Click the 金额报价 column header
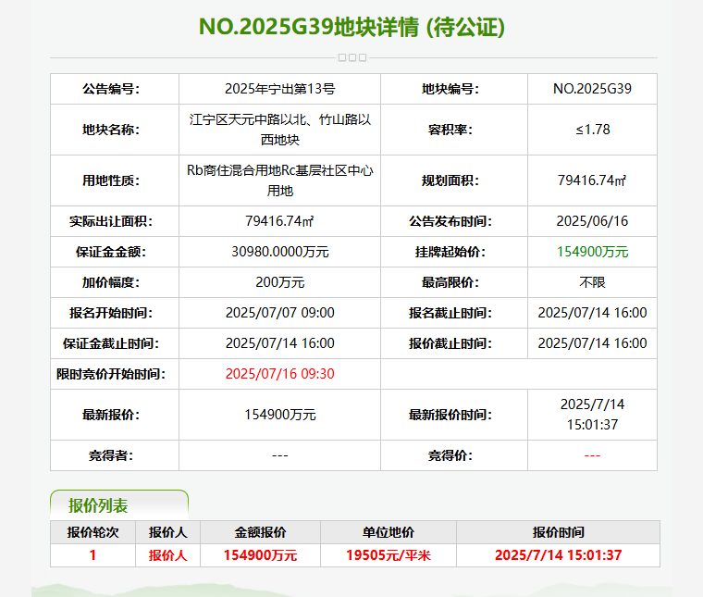This screenshot has width=703, height=597. 260,532
